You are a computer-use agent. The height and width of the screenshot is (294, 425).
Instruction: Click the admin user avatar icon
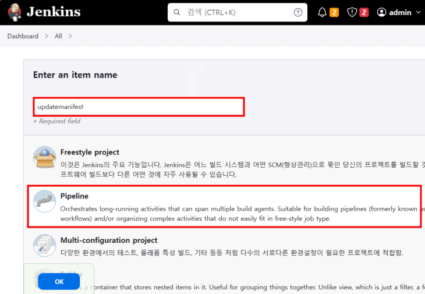381,12
